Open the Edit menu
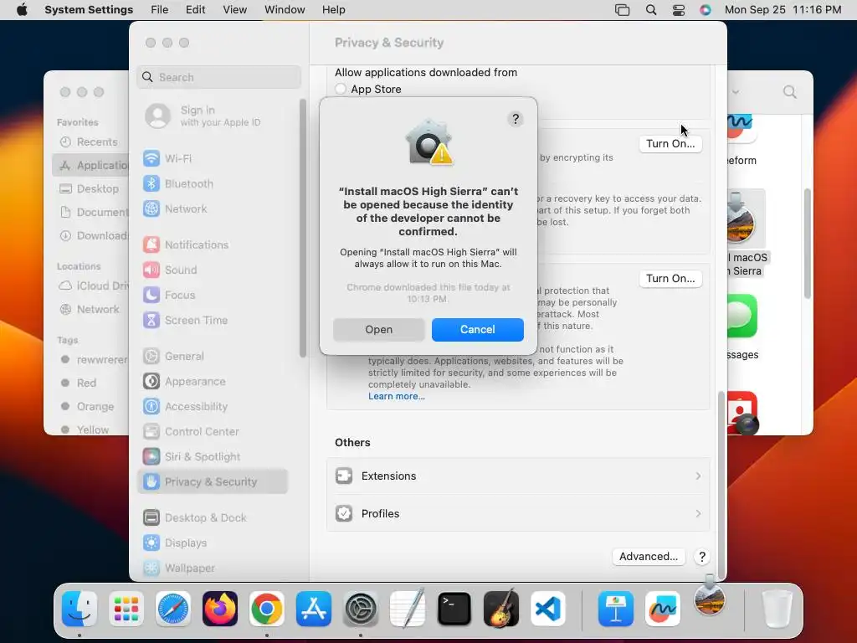The image size is (857, 643). coord(195,10)
